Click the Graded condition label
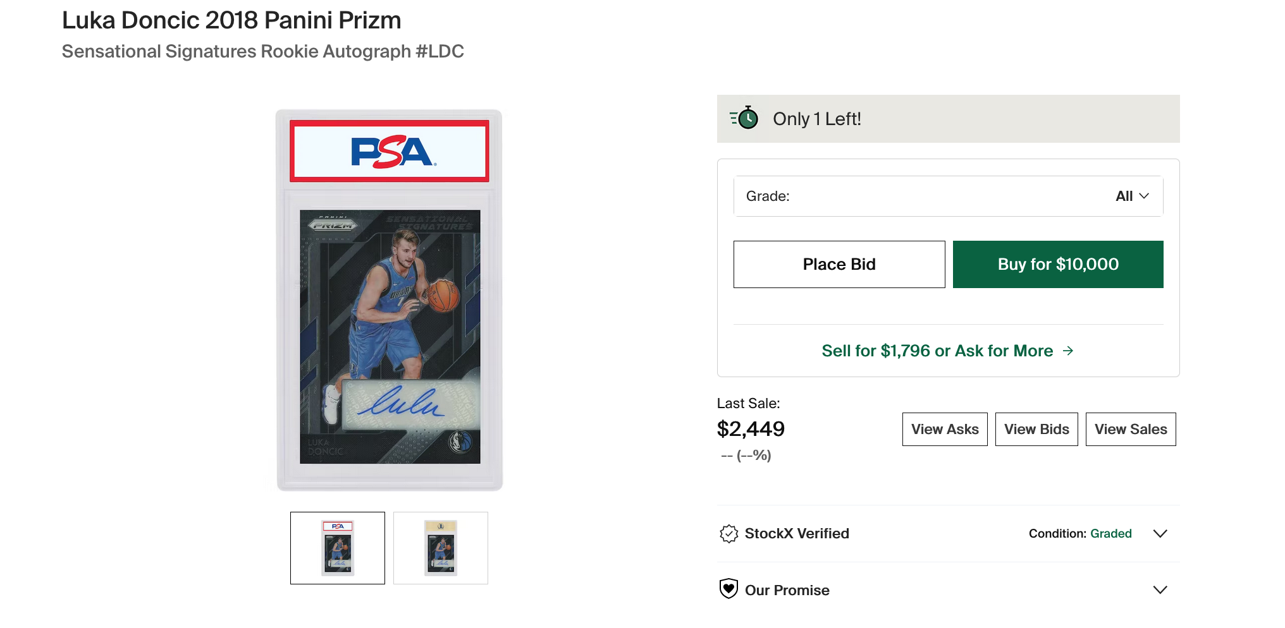Screen dimensions: 1285x628 tap(1110, 534)
